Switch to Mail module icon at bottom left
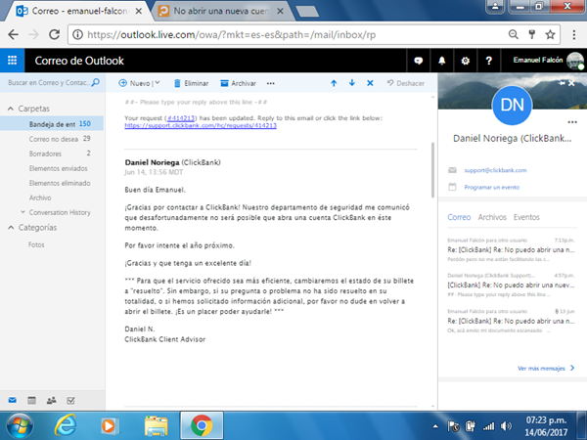This screenshot has width=587, height=440. click(x=13, y=400)
